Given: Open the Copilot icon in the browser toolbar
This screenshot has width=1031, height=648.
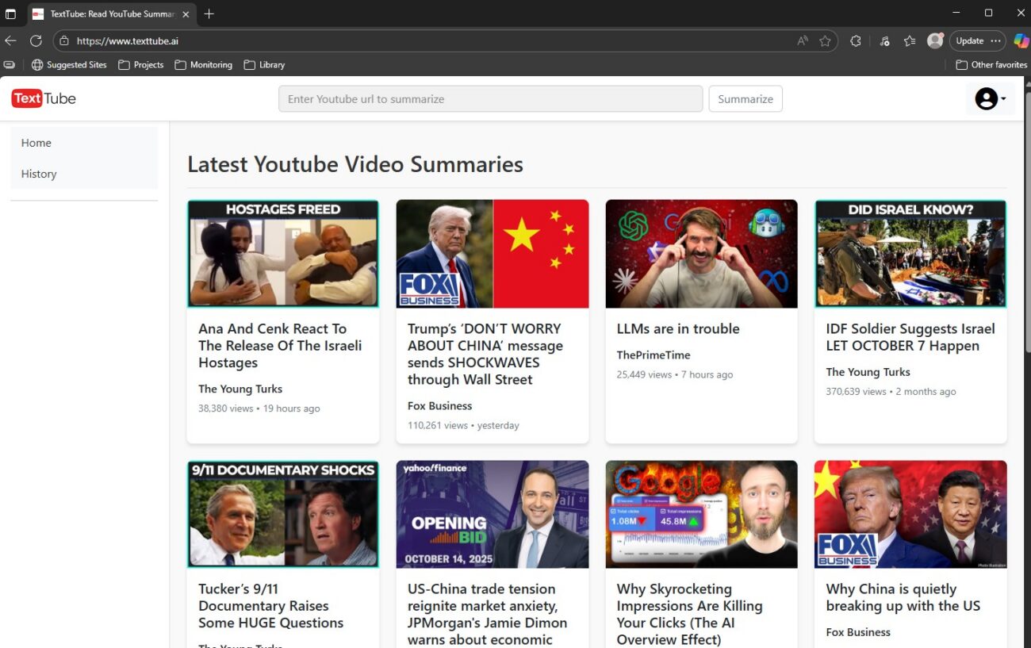Looking at the screenshot, I should tap(1021, 40).
